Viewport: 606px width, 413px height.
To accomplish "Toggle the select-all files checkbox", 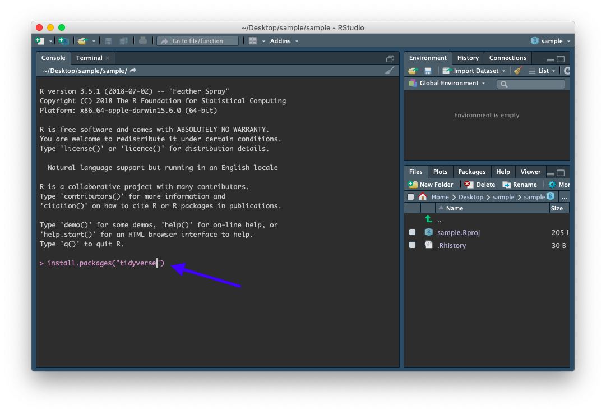I will 410,196.
